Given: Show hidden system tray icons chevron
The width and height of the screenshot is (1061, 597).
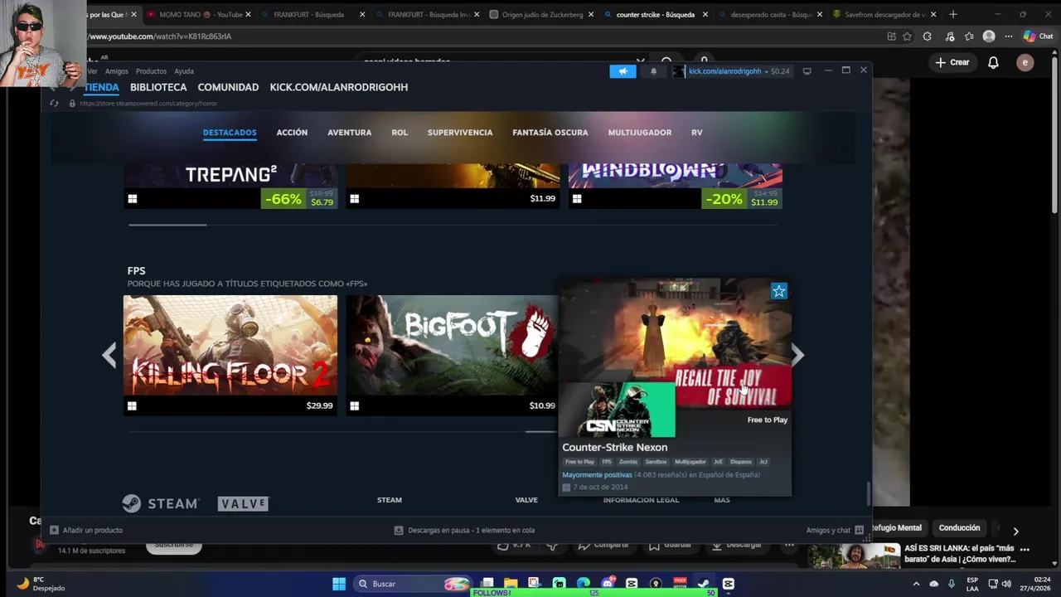Looking at the screenshot, I should (x=916, y=584).
